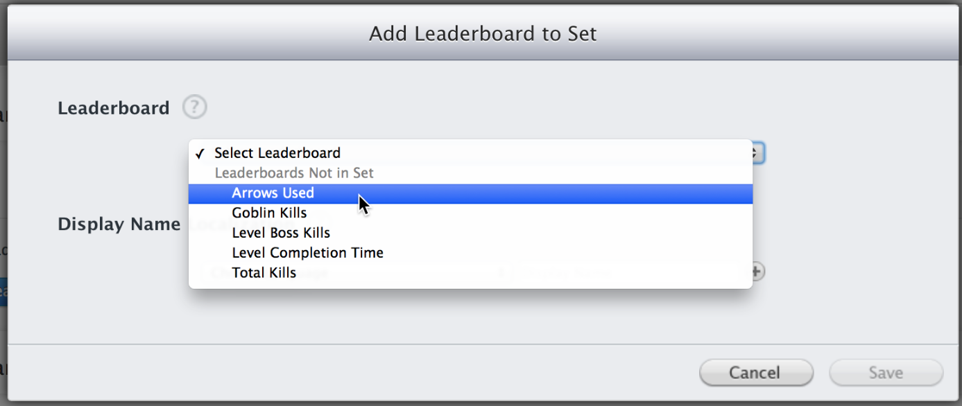Viewport: 962px width, 406px height.
Task: Click the Add Leaderboard to Set title
Action: 482,34
